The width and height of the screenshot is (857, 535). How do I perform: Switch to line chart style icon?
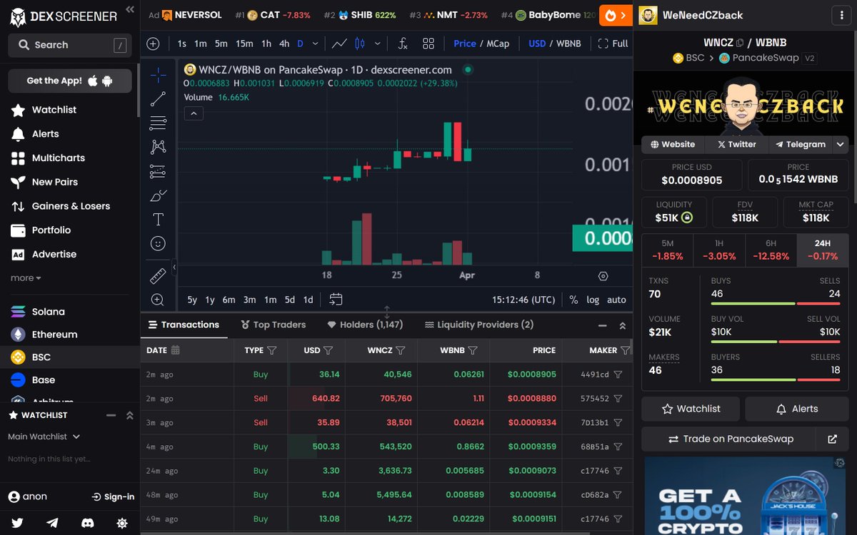339,44
